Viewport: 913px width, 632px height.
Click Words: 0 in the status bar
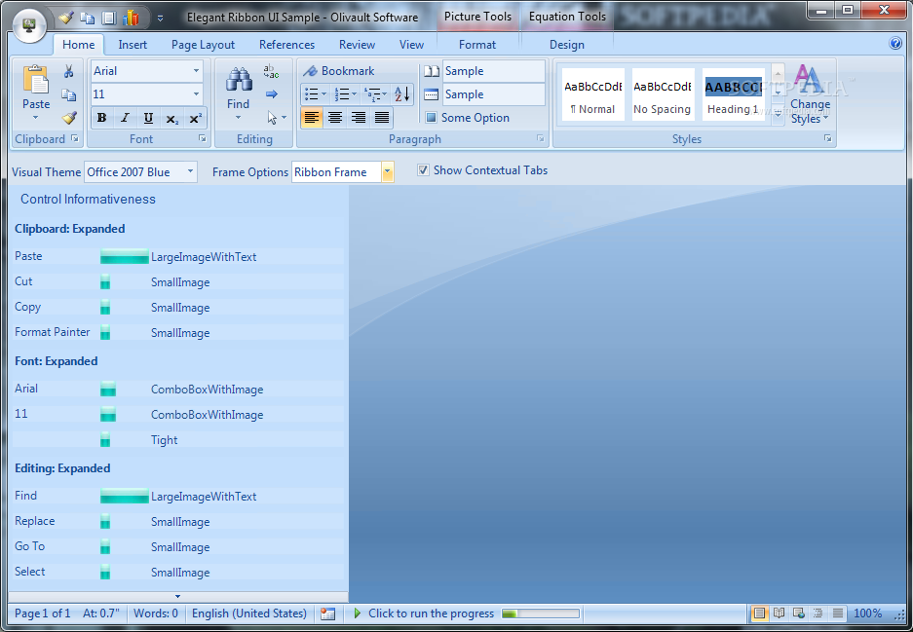[x=156, y=613]
